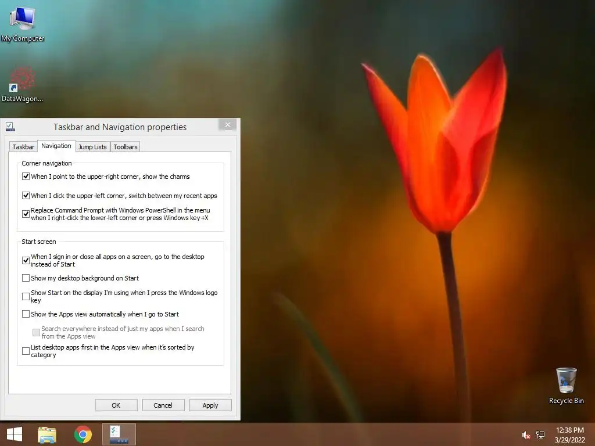
Task: Toggle upper-left corner switch recent apps
Action: coord(26,196)
